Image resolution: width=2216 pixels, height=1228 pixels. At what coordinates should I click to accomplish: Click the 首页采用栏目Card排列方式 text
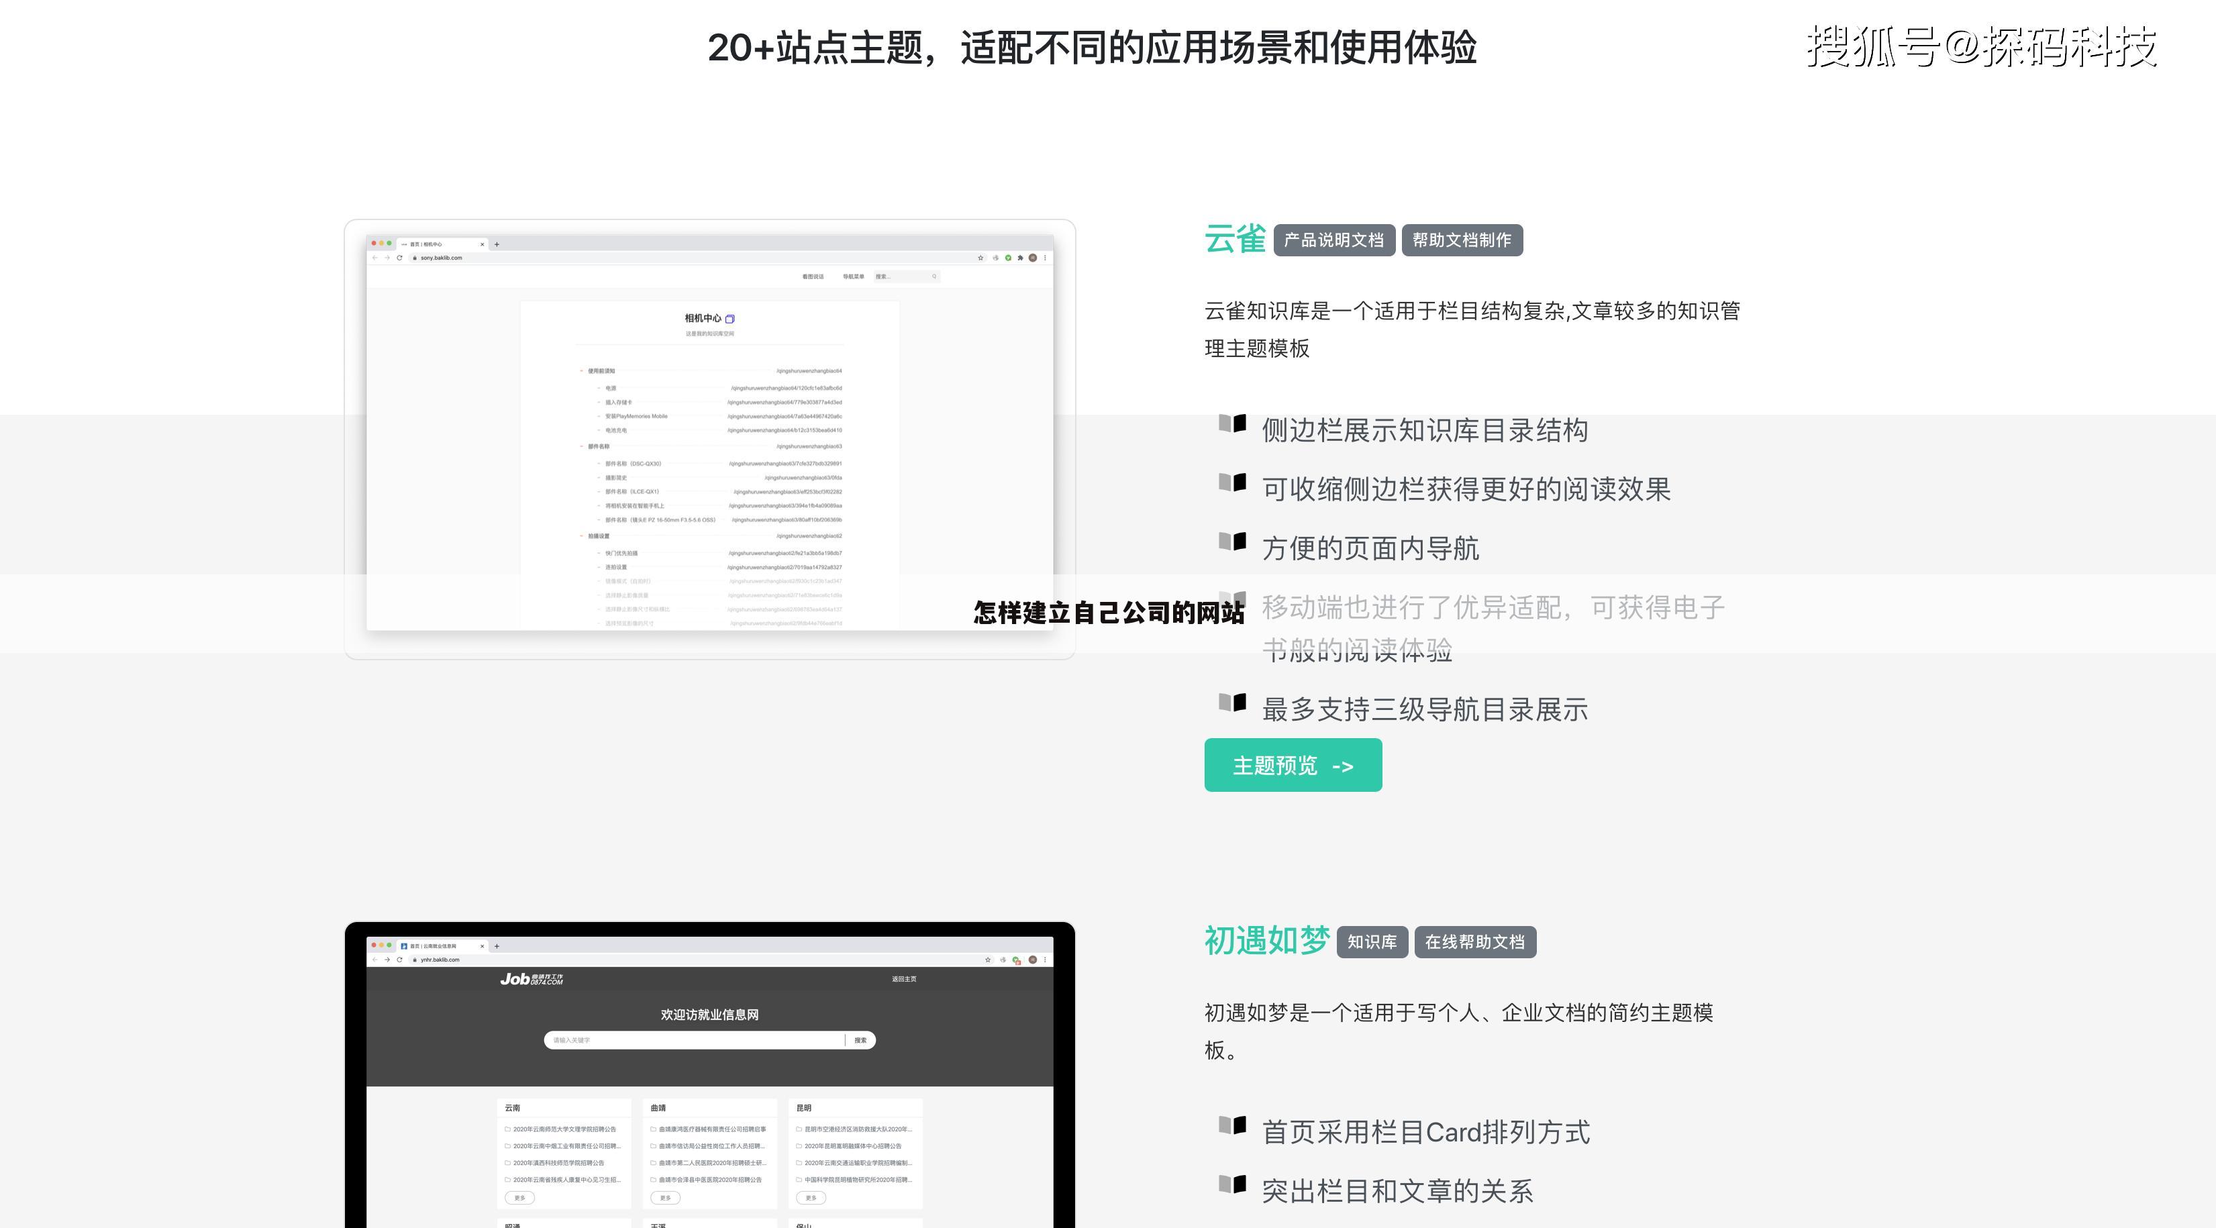1425,1133
